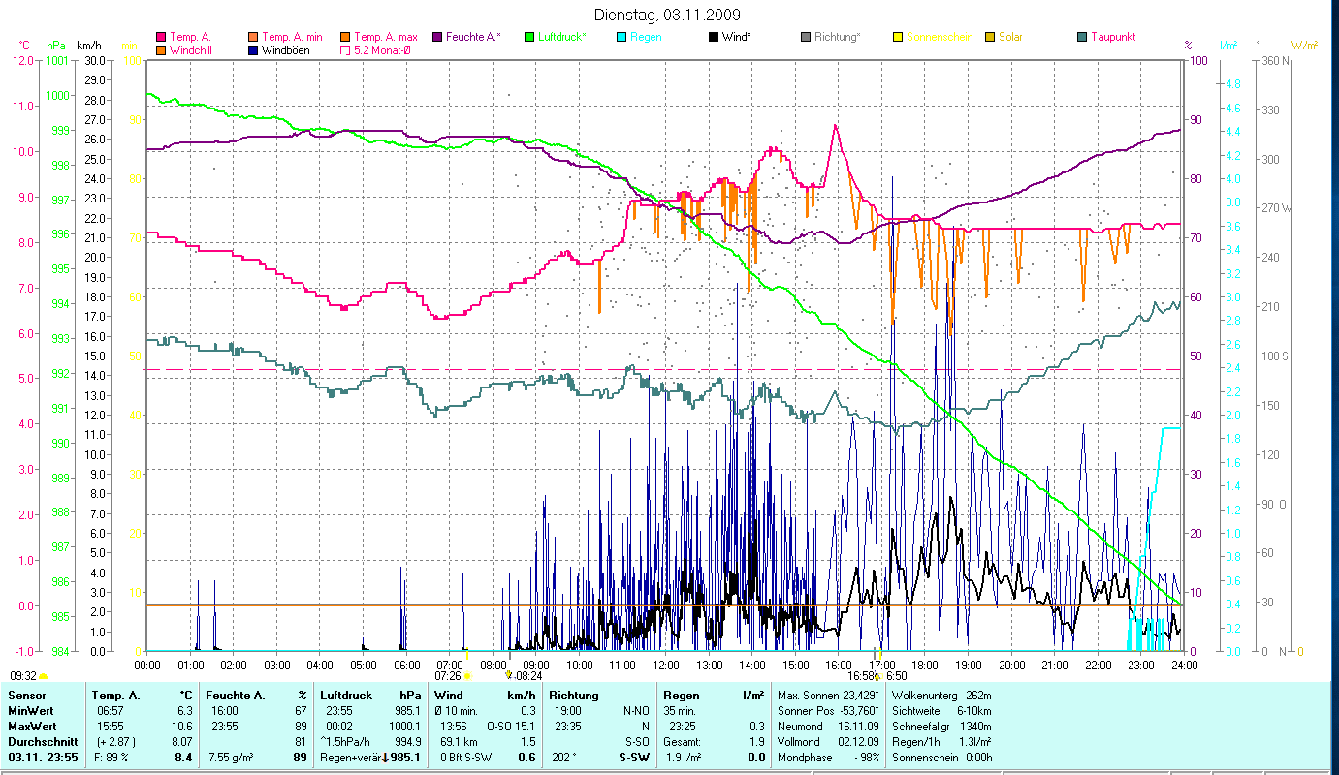Click the purple Feuchte A. legend marker
The image size is (1339, 775).
point(437,37)
